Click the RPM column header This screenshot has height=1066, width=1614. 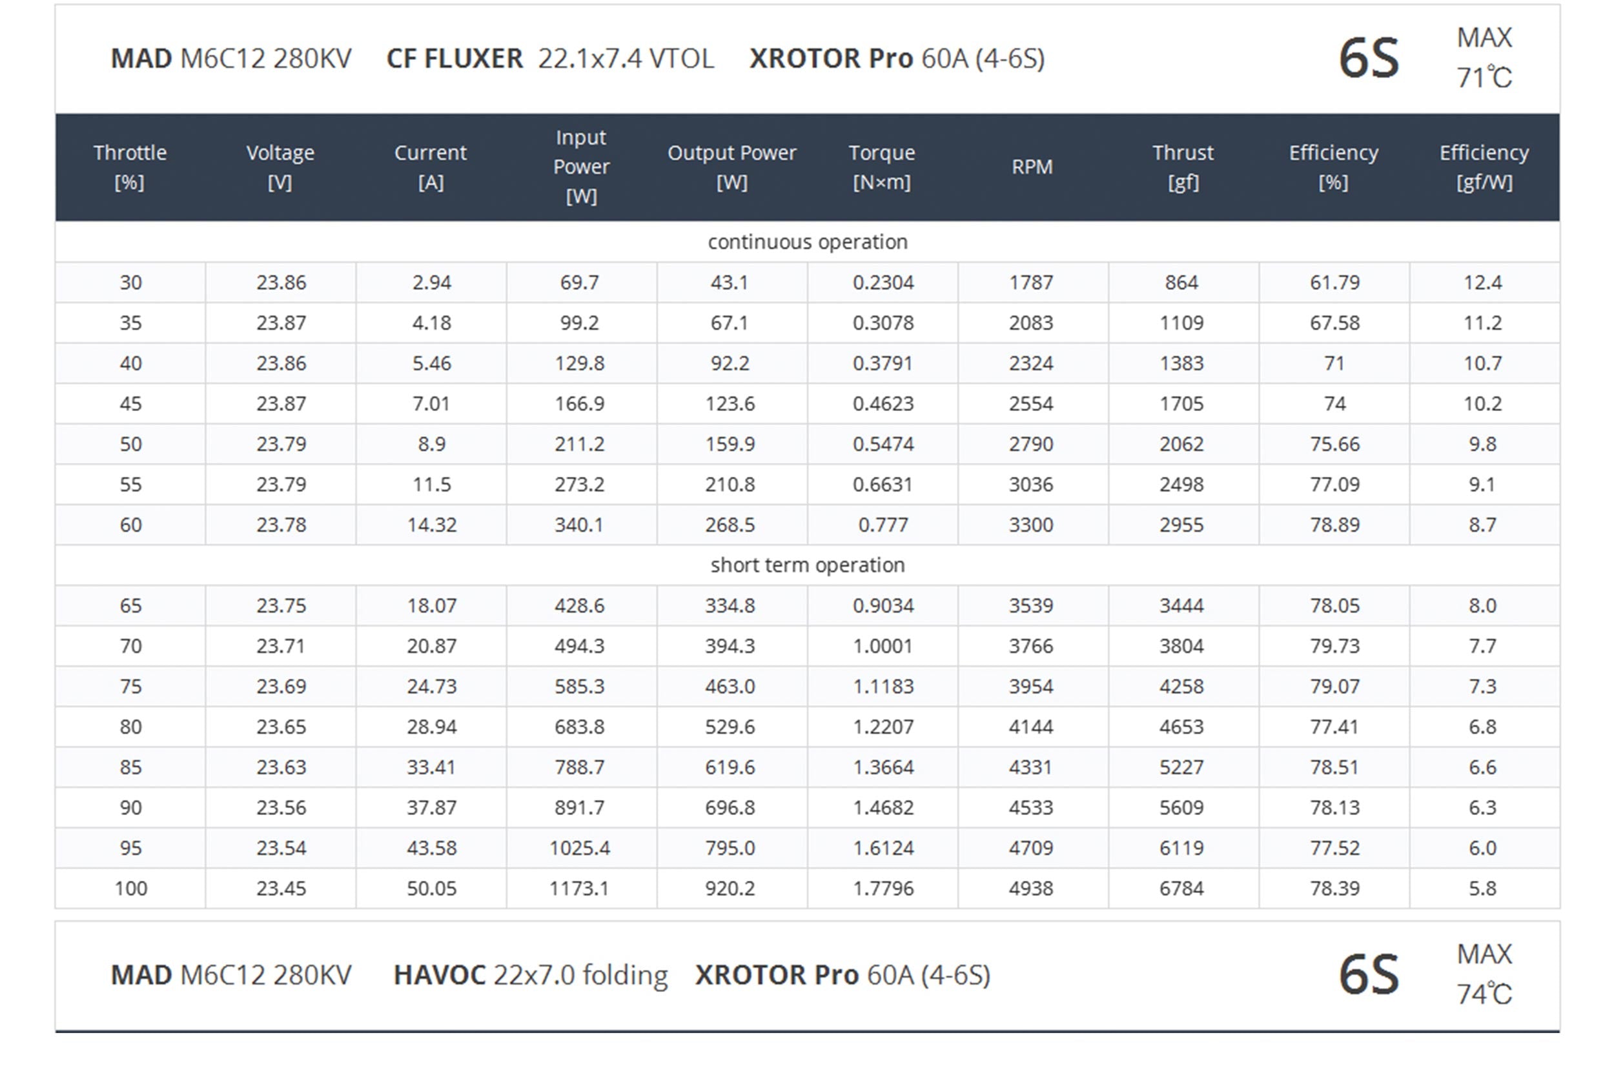[1032, 167]
